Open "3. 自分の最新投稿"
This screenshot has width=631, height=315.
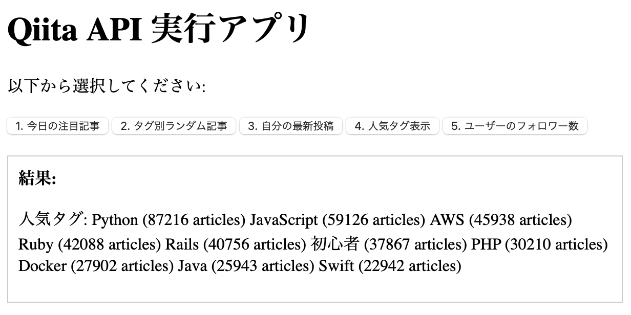[x=290, y=126]
